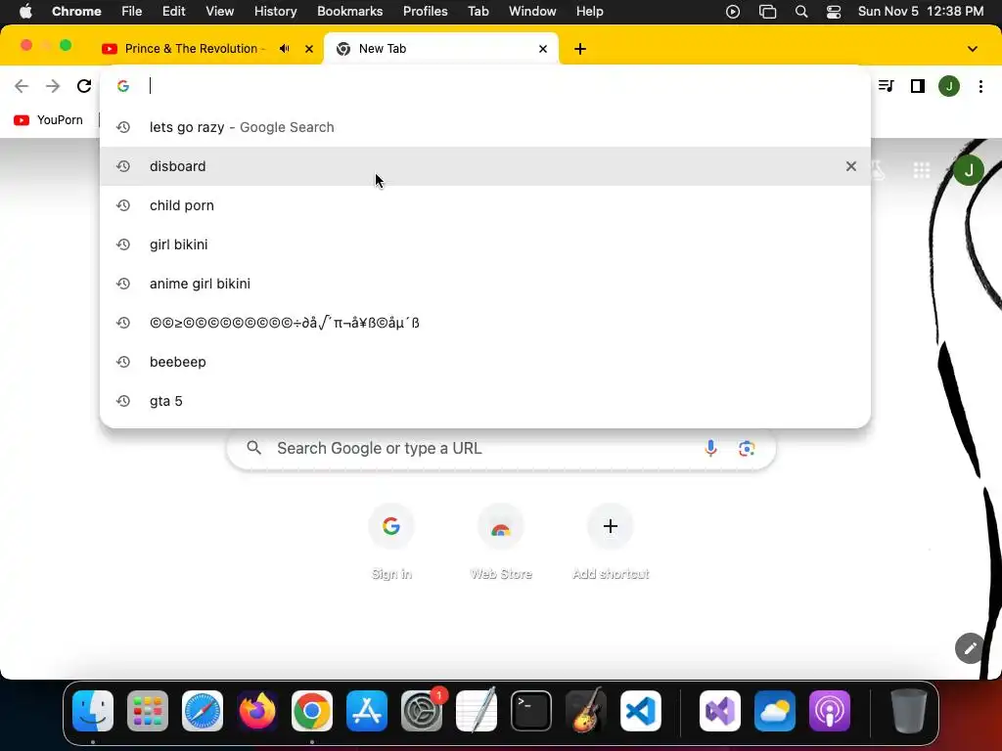Image resolution: width=1002 pixels, height=751 pixels.
Task: Launch Safari from the Dock
Action: pyautogui.click(x=203, y=711)
